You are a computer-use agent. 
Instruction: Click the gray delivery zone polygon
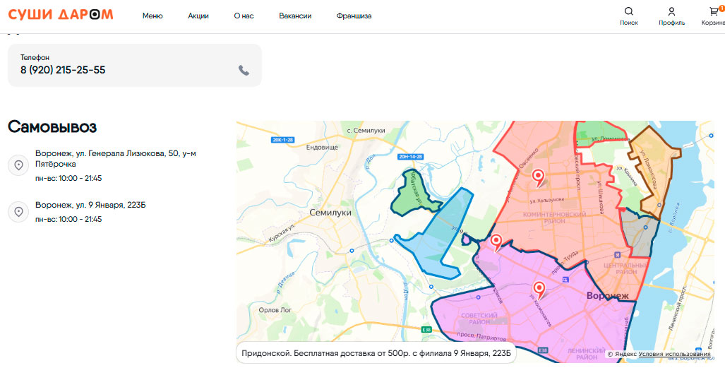(639, 236)
